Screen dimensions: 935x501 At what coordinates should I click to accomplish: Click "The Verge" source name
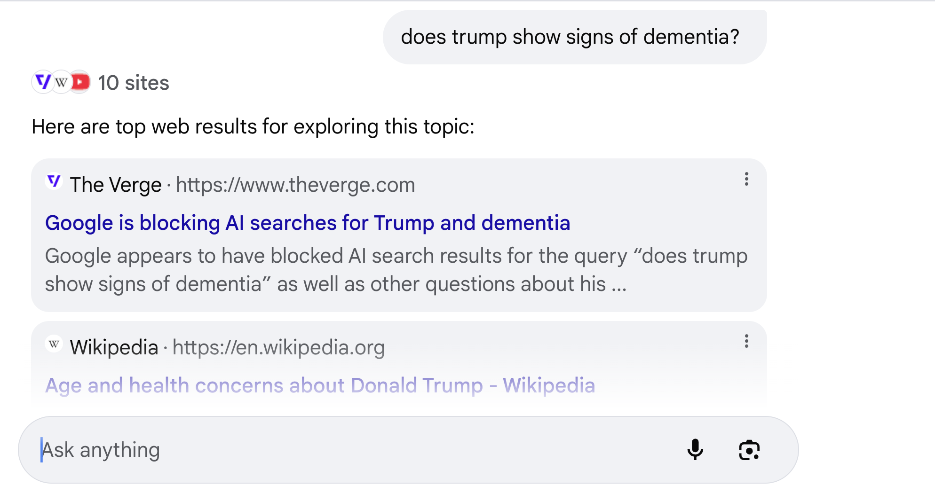(x=116, y=185)
